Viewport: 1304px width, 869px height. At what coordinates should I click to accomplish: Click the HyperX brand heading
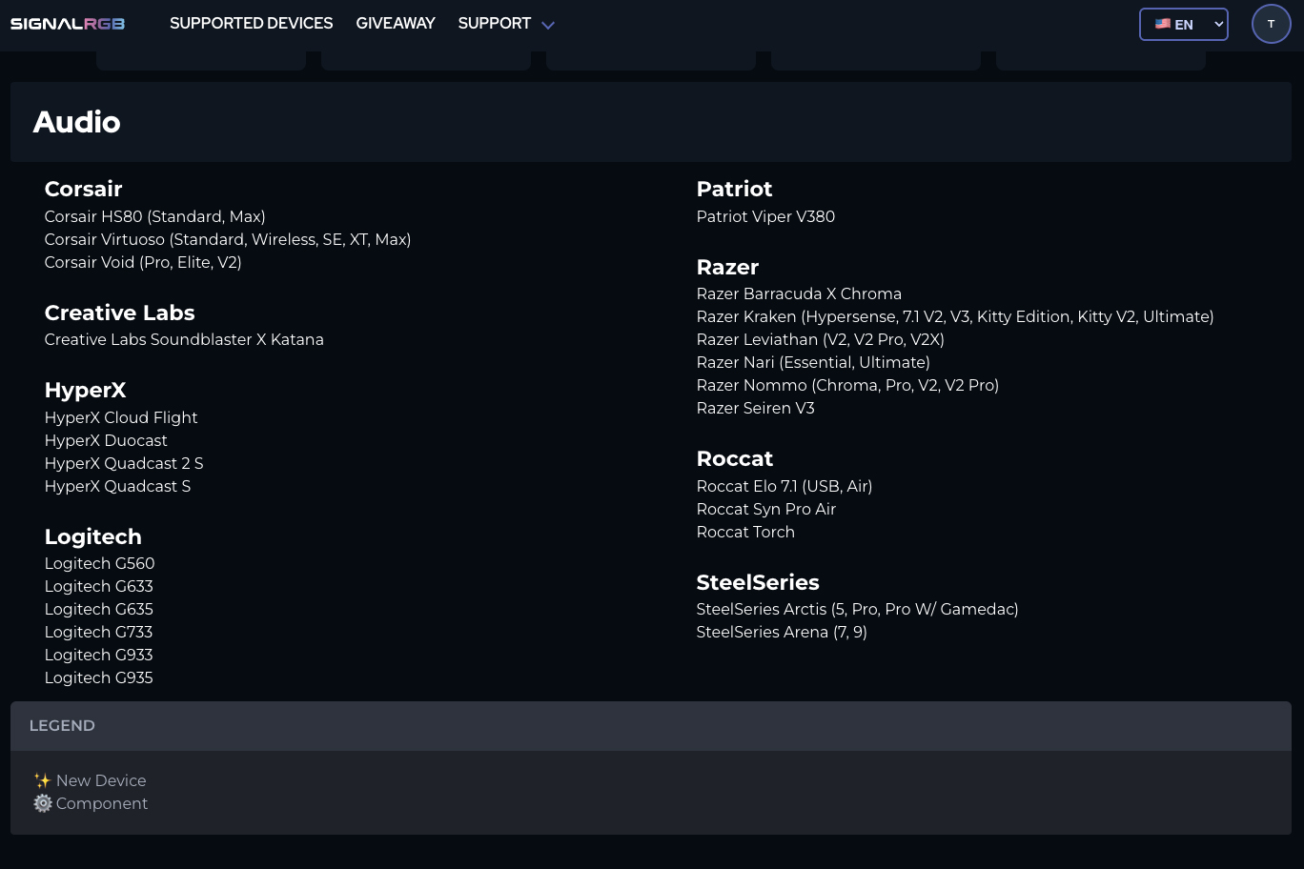click(86, 390)
